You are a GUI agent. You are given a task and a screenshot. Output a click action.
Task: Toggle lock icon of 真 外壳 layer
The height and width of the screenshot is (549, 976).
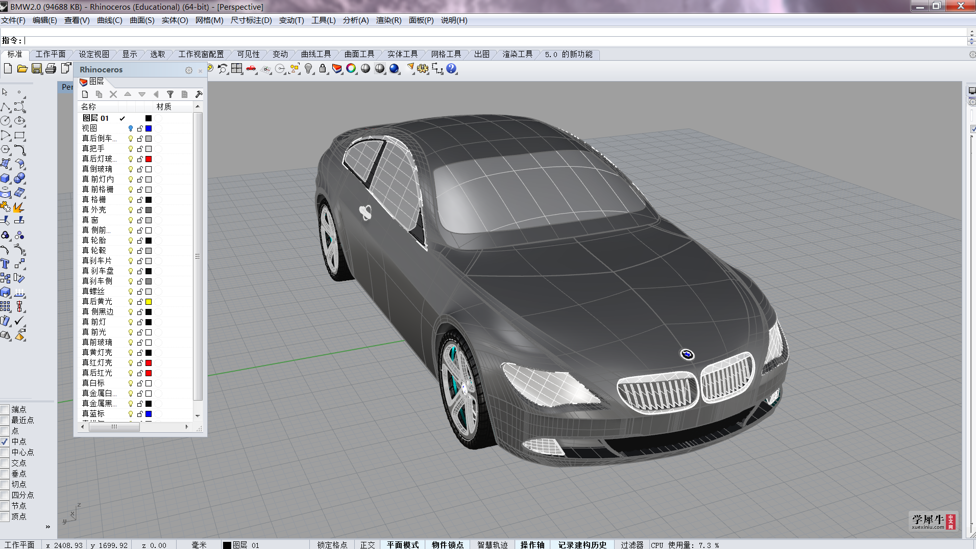click(x=140, y=210)
